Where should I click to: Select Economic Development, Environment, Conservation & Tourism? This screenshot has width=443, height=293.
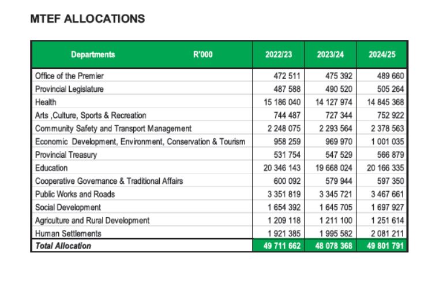click(x=140, y=142)
